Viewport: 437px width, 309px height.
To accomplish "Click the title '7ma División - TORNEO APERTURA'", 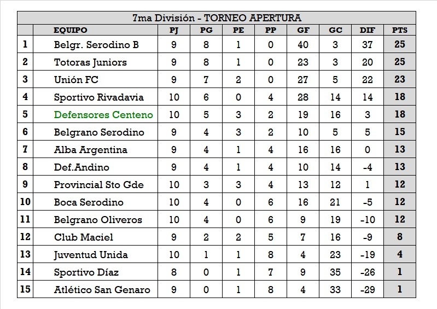I will coord(217,18).
